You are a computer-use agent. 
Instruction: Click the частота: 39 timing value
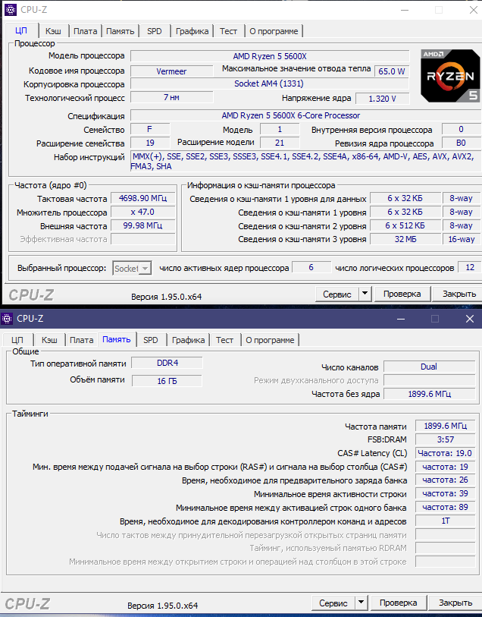(x=445, y=493)
